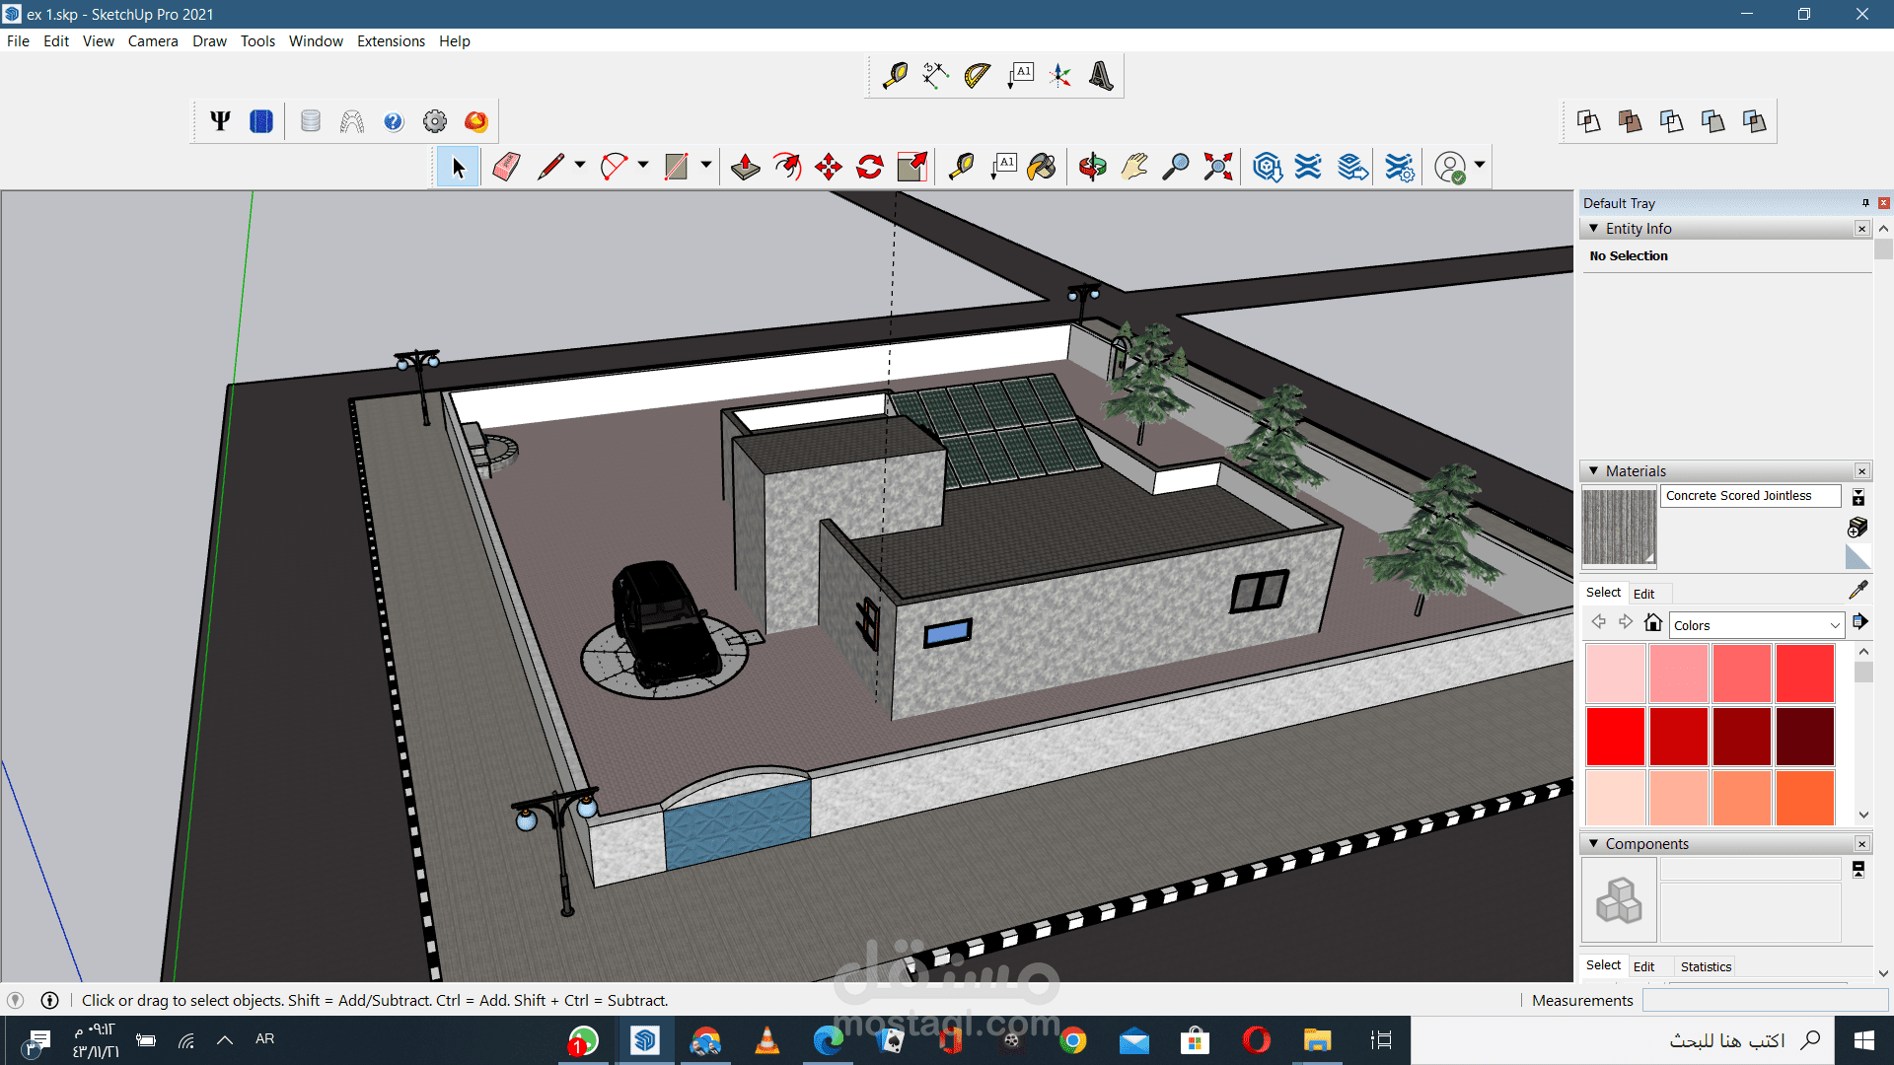Collapse the Entity Info panel

click(x=1593, y=229)
